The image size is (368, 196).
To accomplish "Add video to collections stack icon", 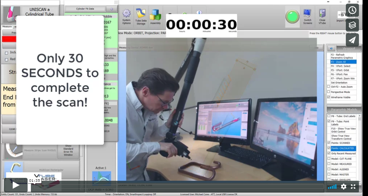I will tap(352, 25).
